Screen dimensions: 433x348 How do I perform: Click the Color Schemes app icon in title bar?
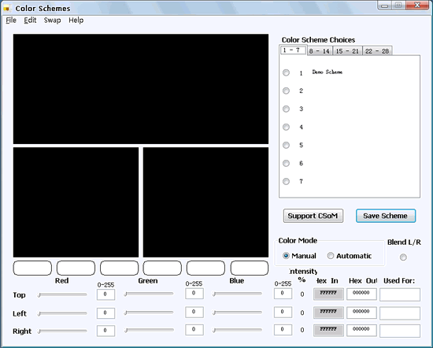click(x=6, y=9)
